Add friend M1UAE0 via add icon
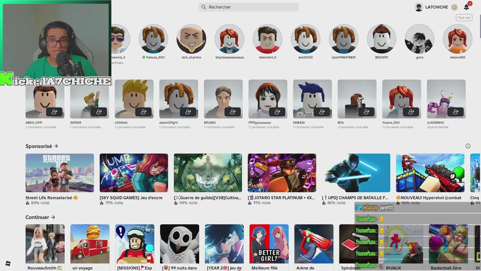 [233, 112]
